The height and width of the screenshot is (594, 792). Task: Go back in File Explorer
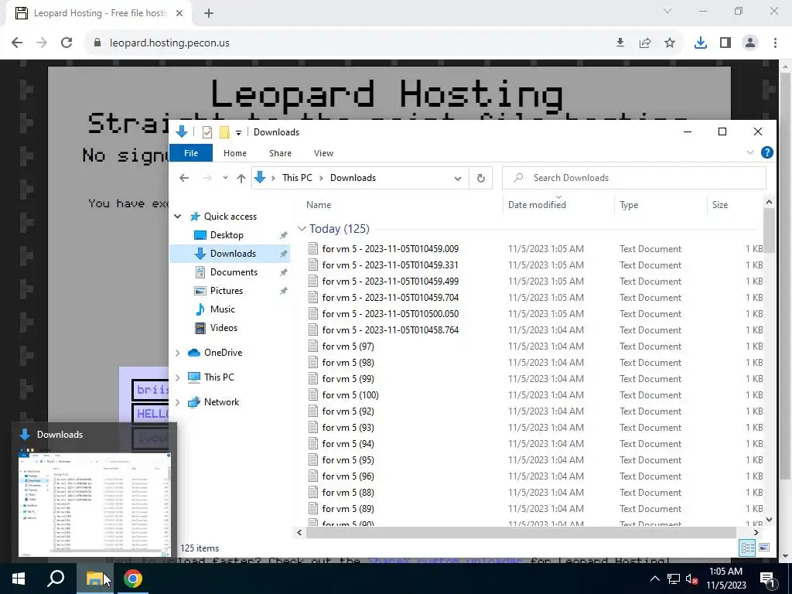(184, 178)
